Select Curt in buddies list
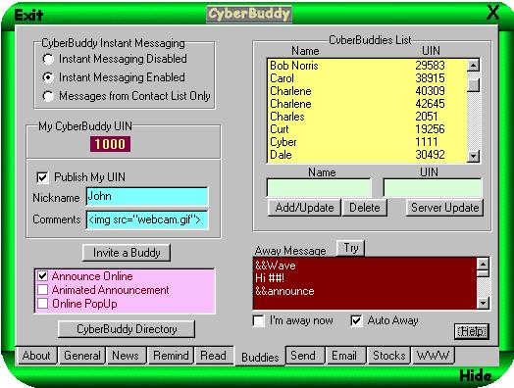The width and height of the screenshot is (514, 388). point(367,129)
